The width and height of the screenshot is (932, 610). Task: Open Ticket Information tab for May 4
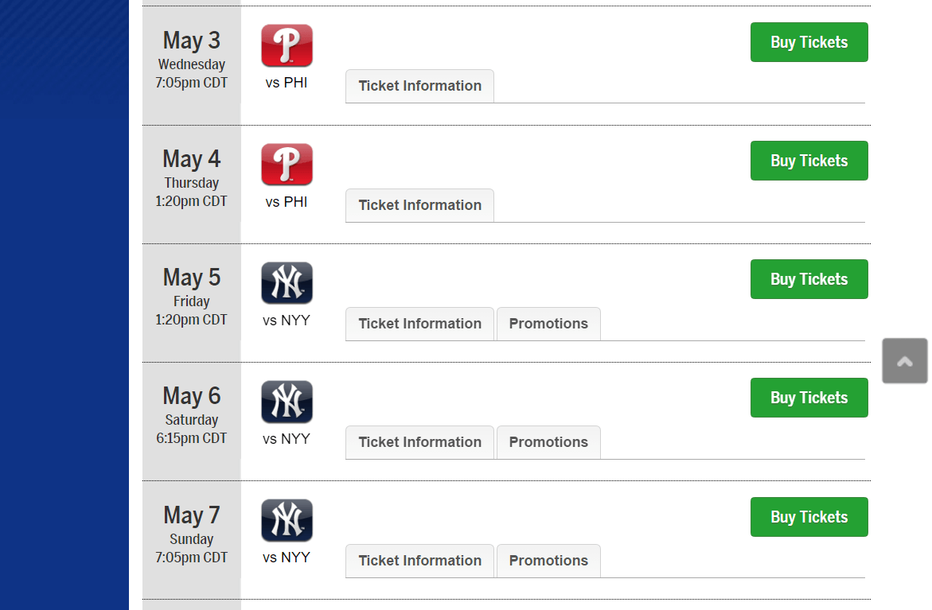pyautogui.click(x=419, y=205)
